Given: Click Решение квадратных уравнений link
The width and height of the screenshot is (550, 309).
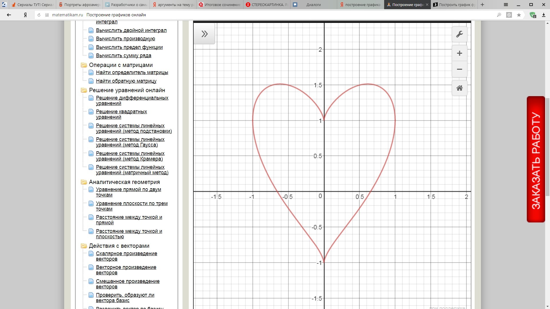Looking at the screenshot, I should pyautogui.click(x=121, y=114).
